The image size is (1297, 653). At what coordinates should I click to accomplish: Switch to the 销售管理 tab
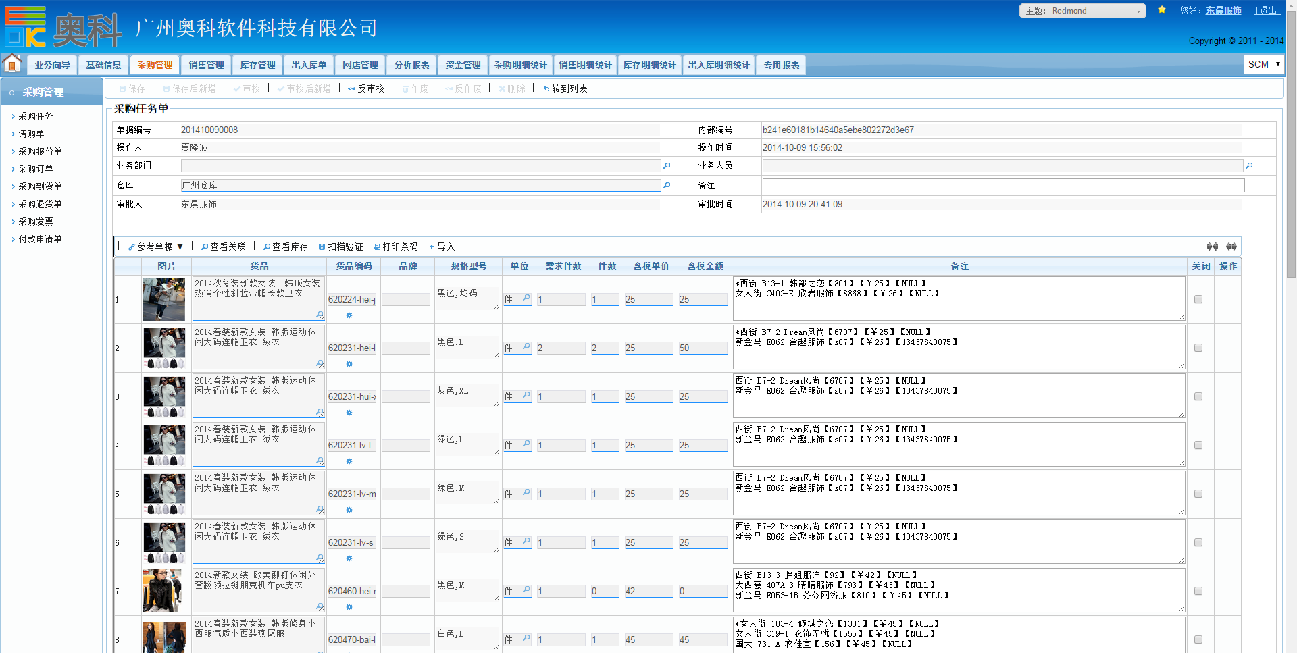point(206,65)
